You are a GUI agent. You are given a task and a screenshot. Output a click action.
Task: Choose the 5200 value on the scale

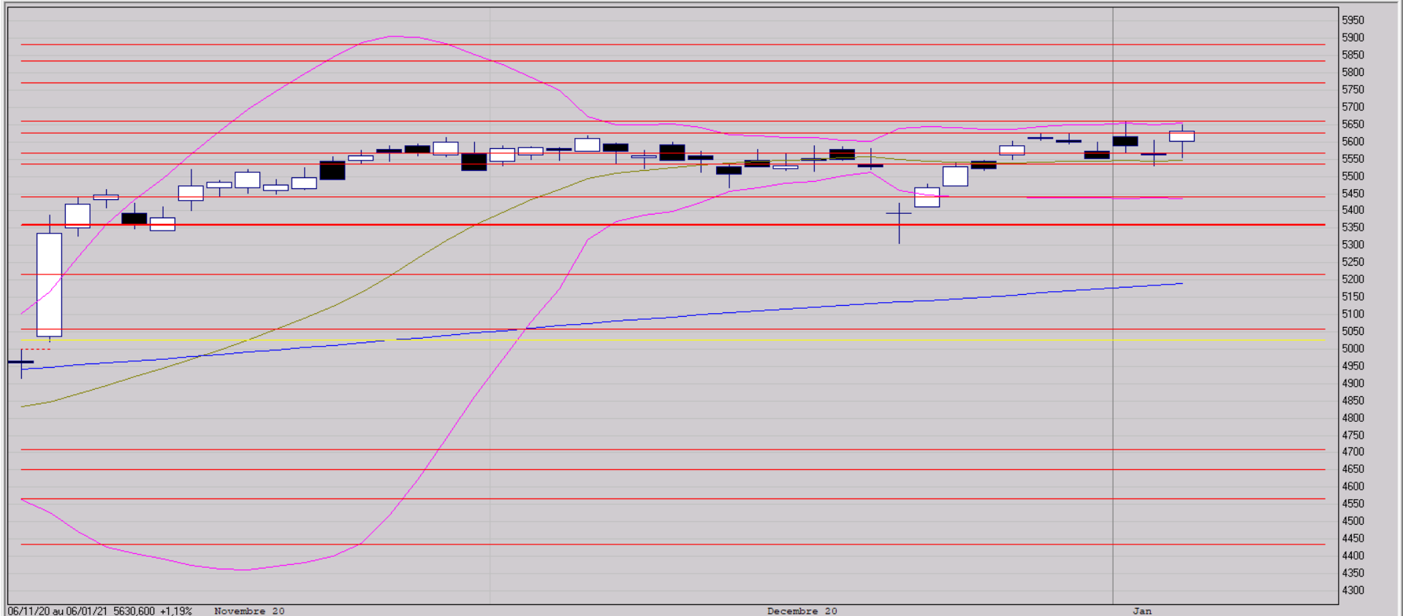(1353, 280)
